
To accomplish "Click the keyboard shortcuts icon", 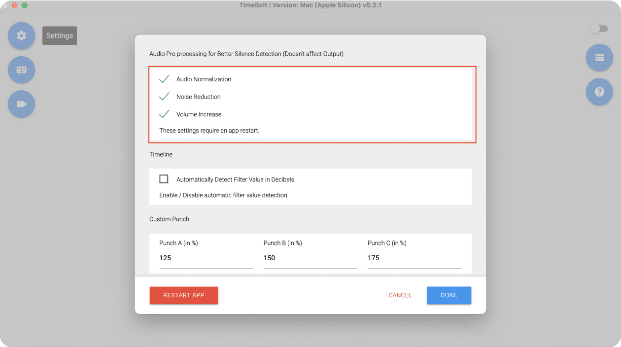I will point(21,70).
